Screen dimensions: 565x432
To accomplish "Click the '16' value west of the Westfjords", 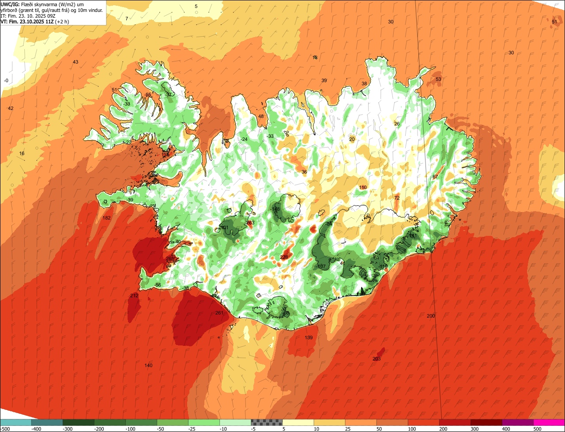I will pos(22,153).
